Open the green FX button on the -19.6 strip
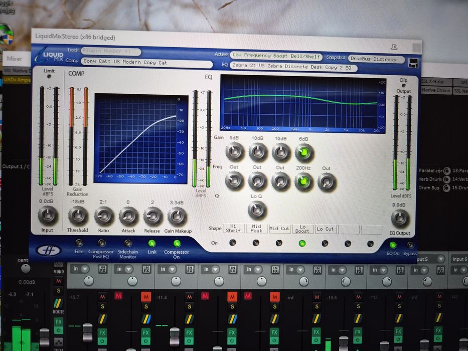Viewport: 468px width, 351px height. click(358, 331)
